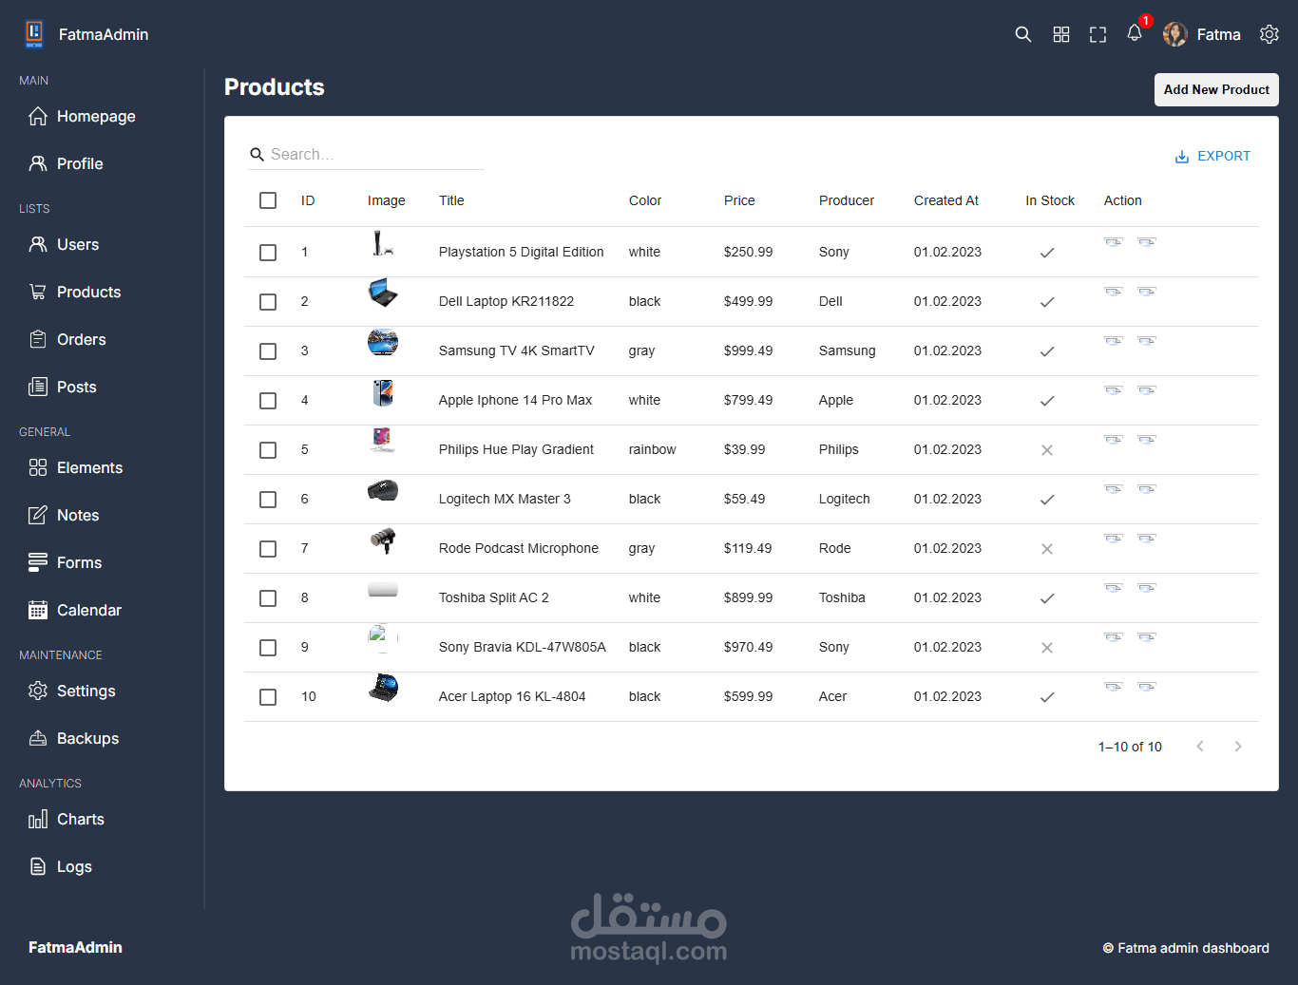Click the FatmaAdmin logo icon
The width and height of the screenshot is (1298, 985).
tap(34, 34)
